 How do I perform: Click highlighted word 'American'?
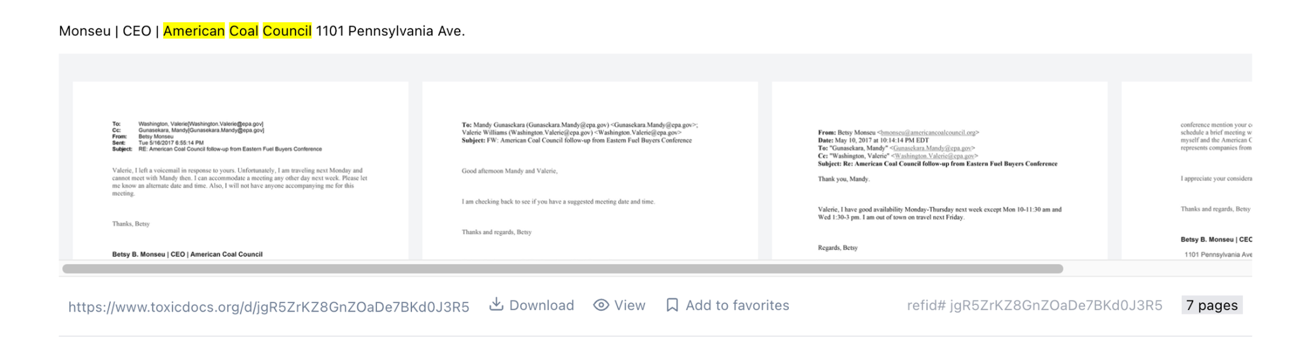click(x=194, y=31)
